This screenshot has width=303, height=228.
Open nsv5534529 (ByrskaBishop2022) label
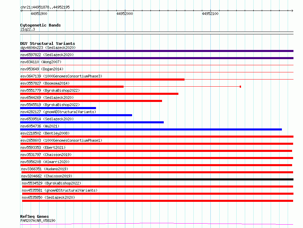click(51, 183)
